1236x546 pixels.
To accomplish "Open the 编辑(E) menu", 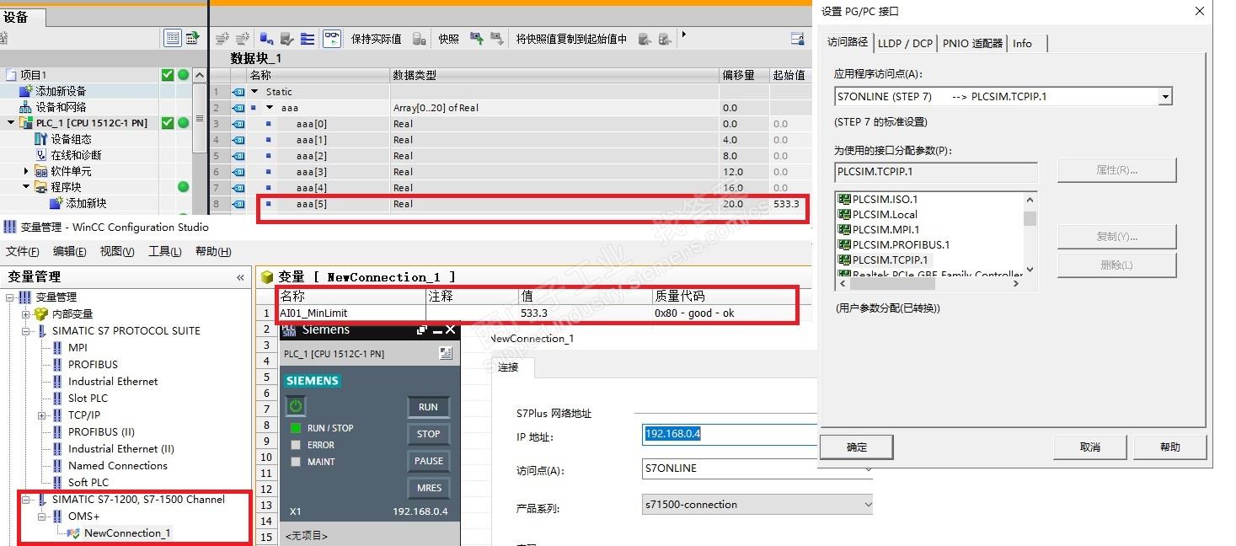I will coord(69,251).
